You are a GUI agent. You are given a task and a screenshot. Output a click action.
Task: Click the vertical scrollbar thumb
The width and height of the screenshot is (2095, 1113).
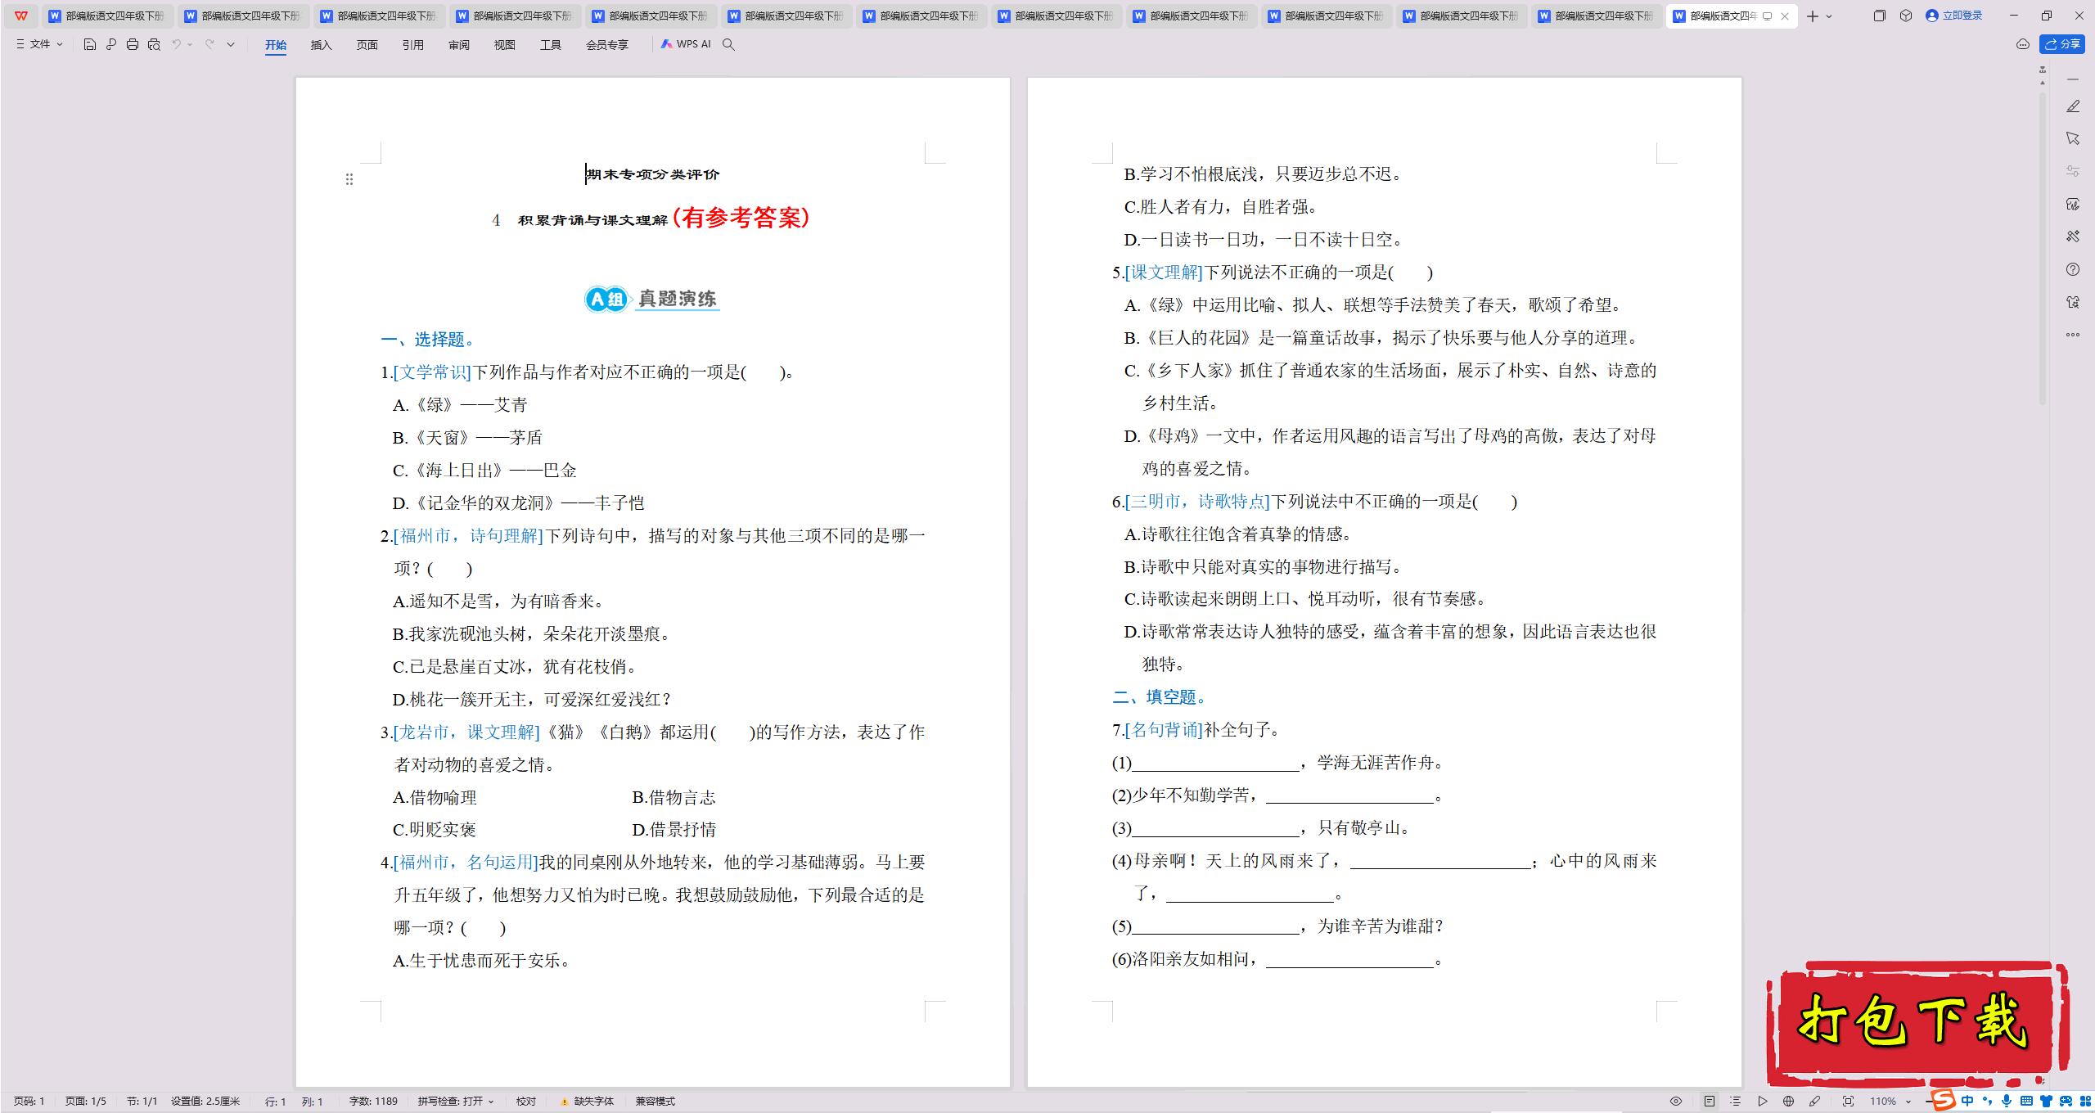pos(2042,250)
